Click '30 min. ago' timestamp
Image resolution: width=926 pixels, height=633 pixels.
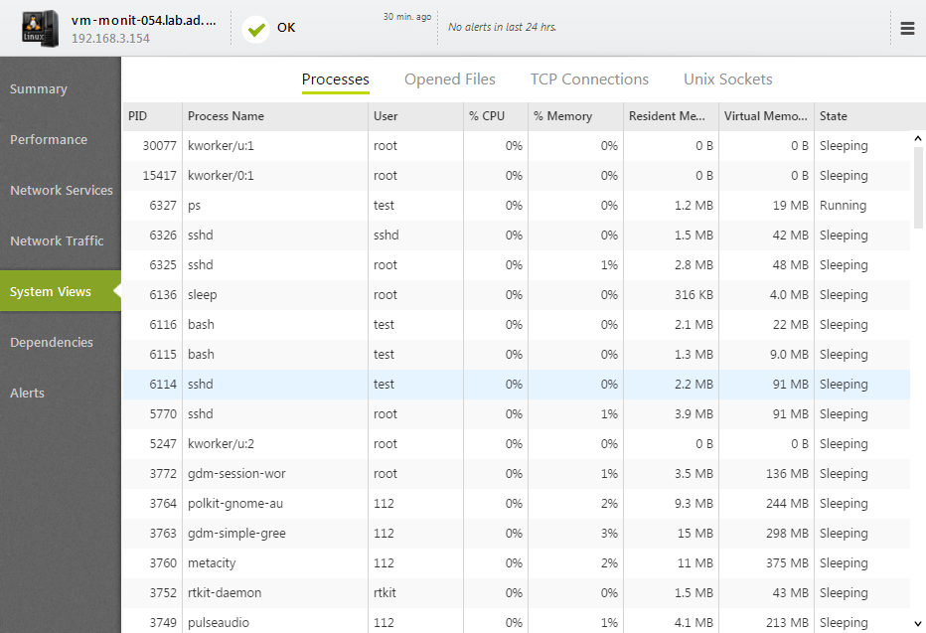tap(407, 17)
